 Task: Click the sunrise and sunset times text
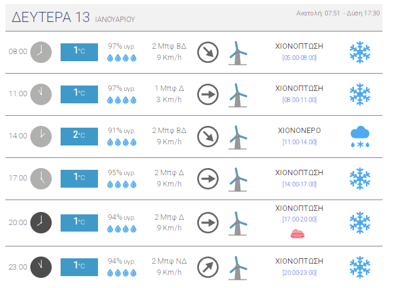[x=337, y=13]
